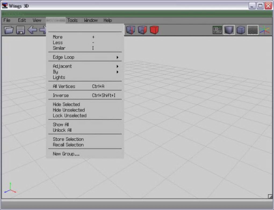Select the red body selection mode cube
274x210 pixels.
point(154,30)
